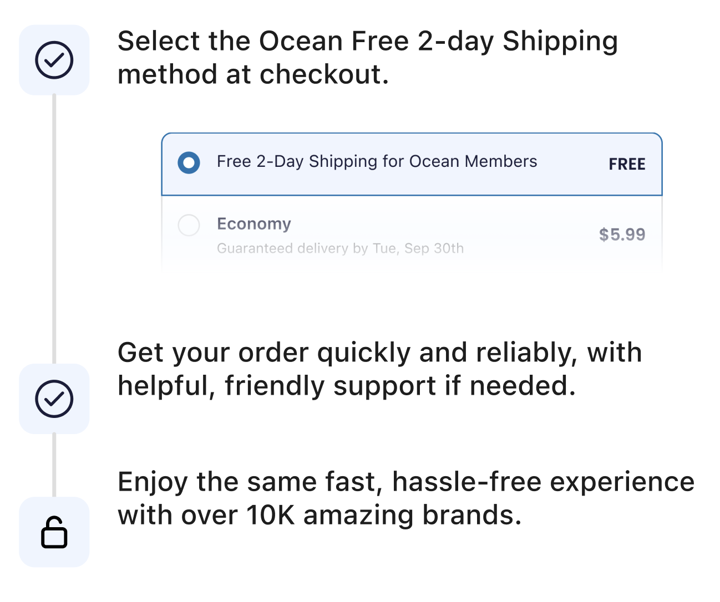Image resolution: width=720 pixels, height=602 pixels.
Task: Select the Economy shipping radio button
Action: (189, 226)
